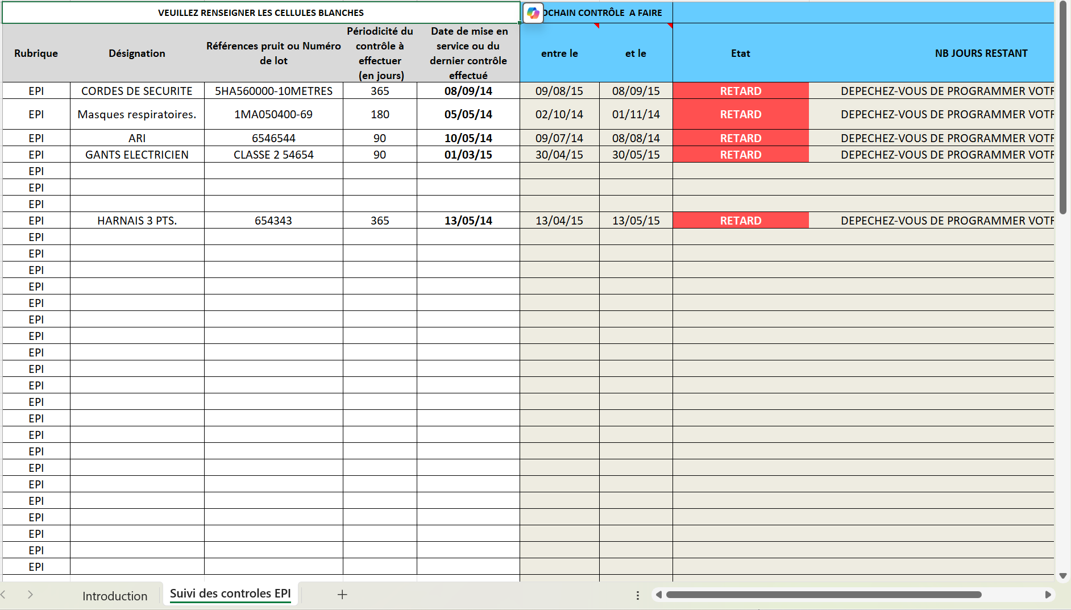1071x610 pixels.
Task: Click the vertical scrollbar's down arrow
Action: point(1062,576)
